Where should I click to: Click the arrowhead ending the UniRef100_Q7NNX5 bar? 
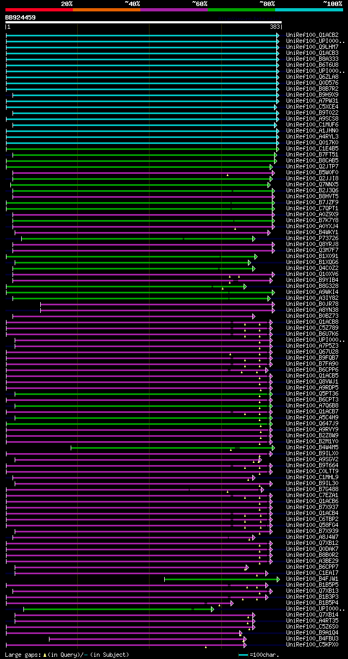[269, 185]
